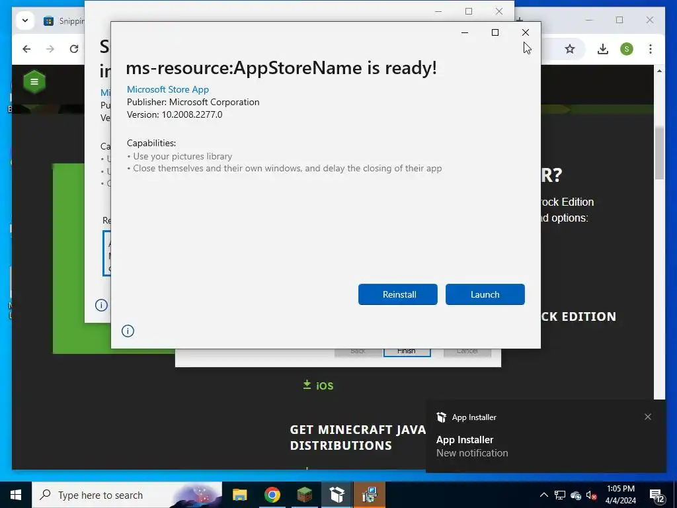Open the setup installer taskbar icon
The image size is (677, 508).
pyautogui.click(x=369, y=495)
